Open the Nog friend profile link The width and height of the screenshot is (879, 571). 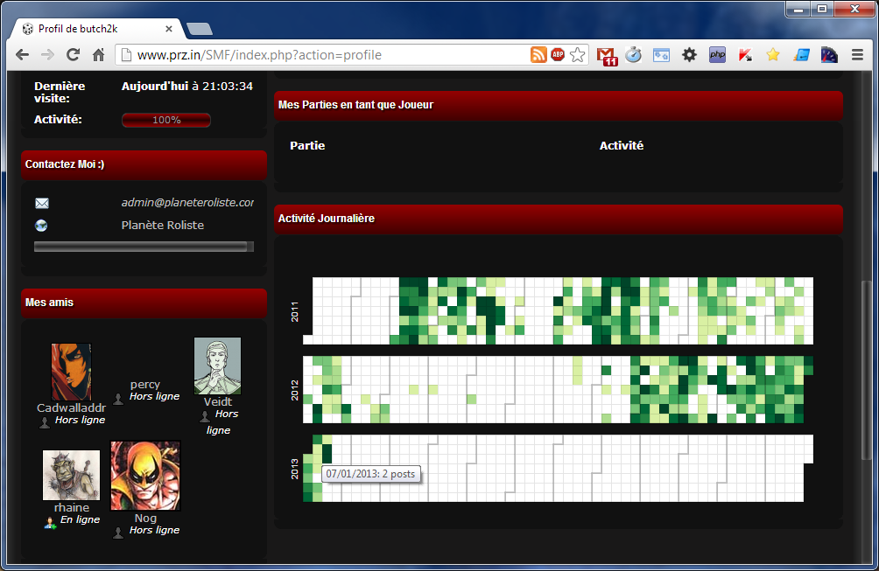145,518
